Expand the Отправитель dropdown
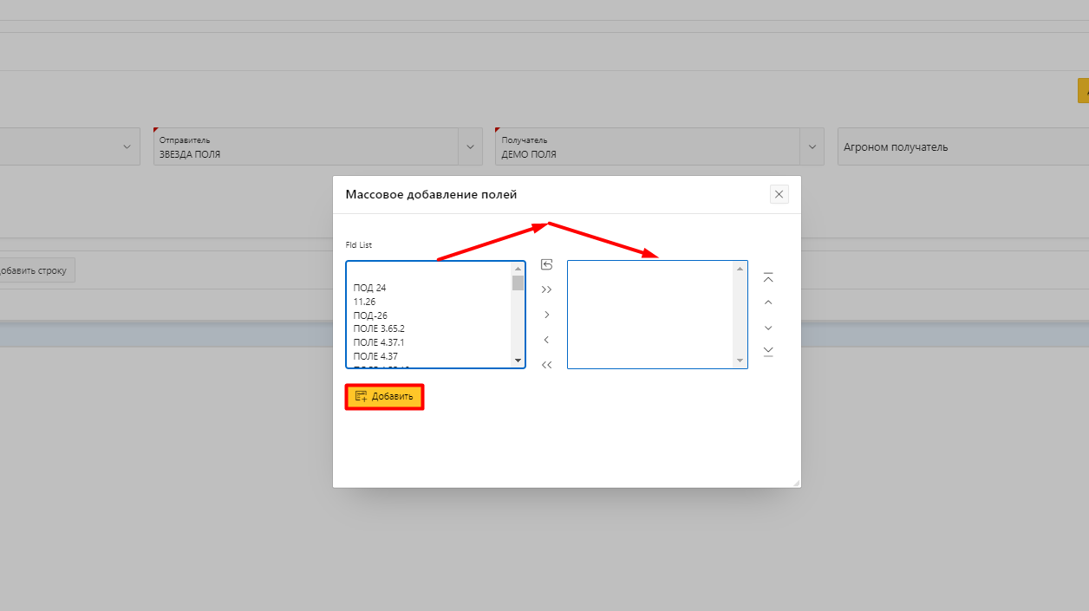The height and width of the screenshot is (611, 1089). pos(470,147)
